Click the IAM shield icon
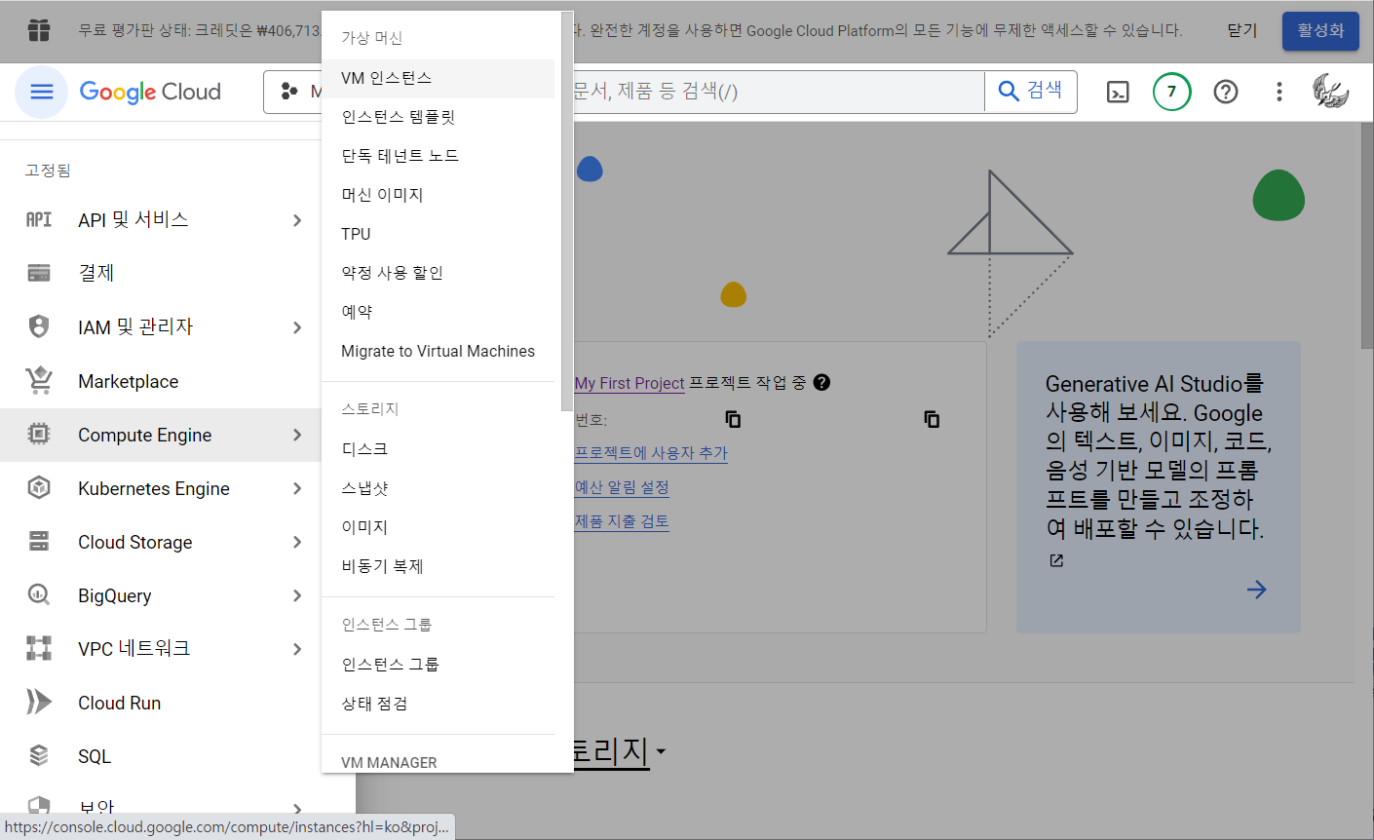The image size is (1374, 840). coord(39,326)
